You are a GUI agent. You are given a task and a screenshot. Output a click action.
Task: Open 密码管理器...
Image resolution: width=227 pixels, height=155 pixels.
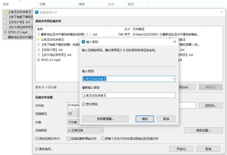click(x=105, y=119)
